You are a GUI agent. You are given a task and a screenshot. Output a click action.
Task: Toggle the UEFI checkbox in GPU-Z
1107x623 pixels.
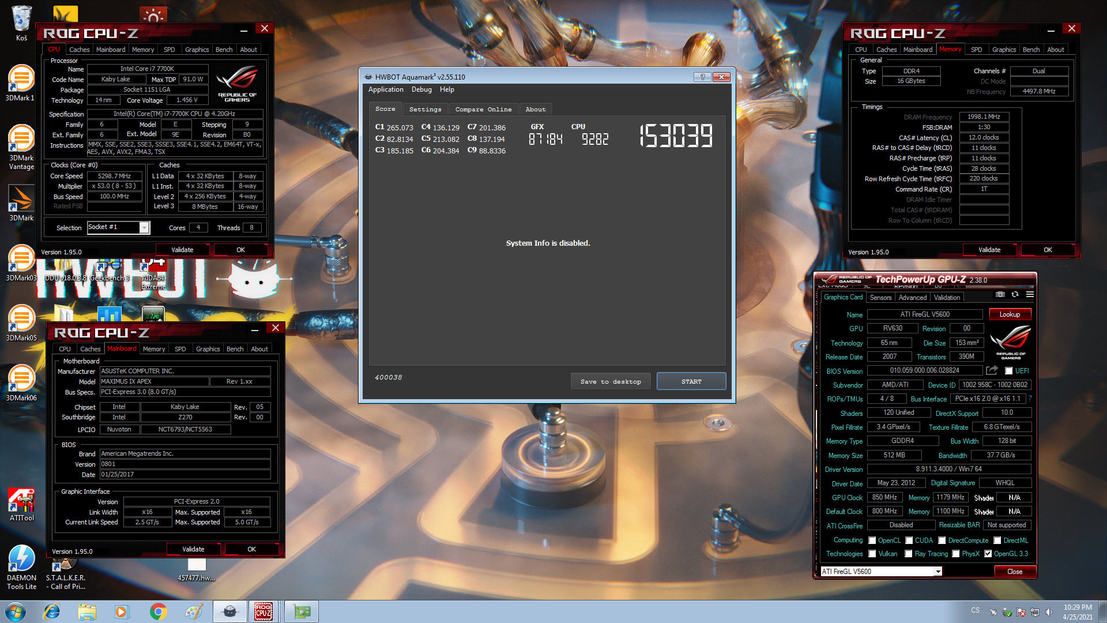click(1008, 371)
